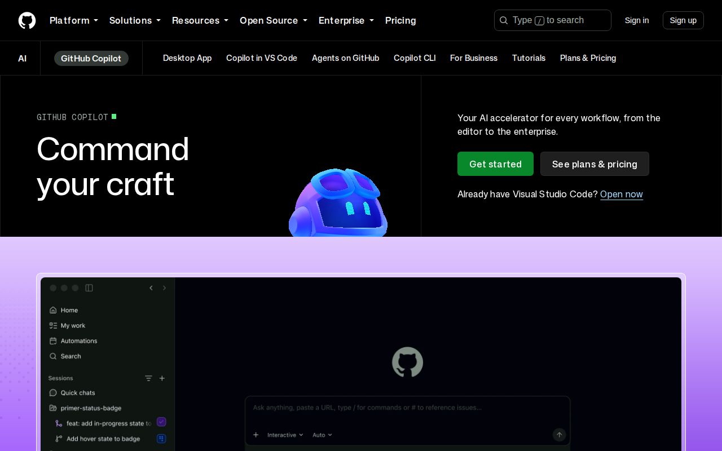Click the See plans & pricing button
Viewport: 722px width, 451px height.
pyautogui.click(x=595, y=164)
